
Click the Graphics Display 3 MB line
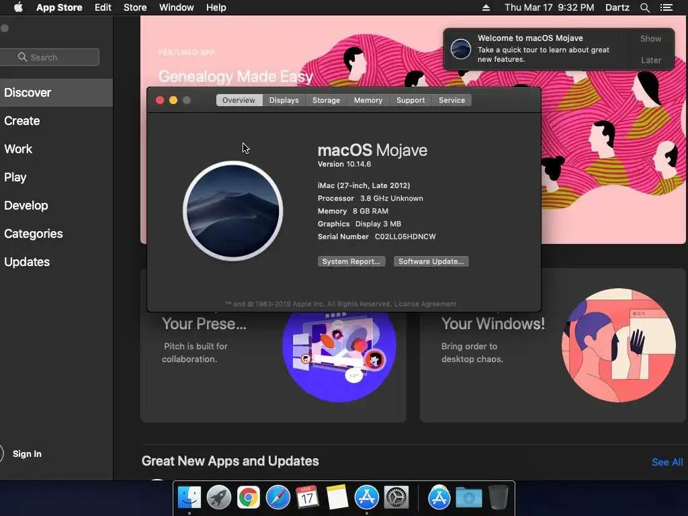pyautogui.click(x=359, y=224)
